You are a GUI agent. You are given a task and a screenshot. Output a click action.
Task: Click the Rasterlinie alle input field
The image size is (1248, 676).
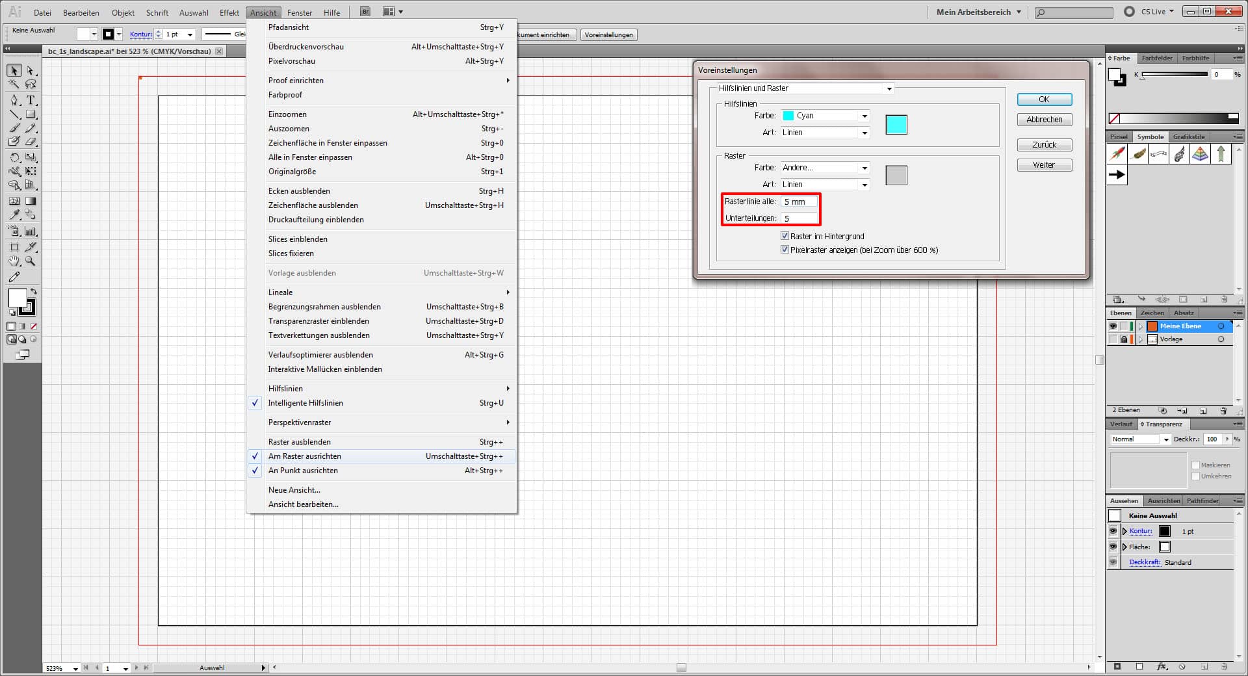click(798, 201)
